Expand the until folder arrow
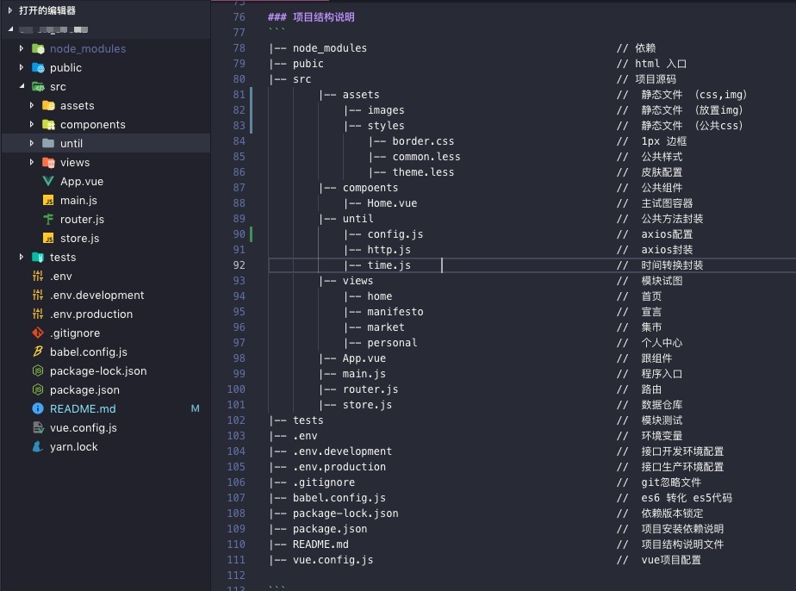This screenshot has height=591, width=796. (x=32, y=143)
